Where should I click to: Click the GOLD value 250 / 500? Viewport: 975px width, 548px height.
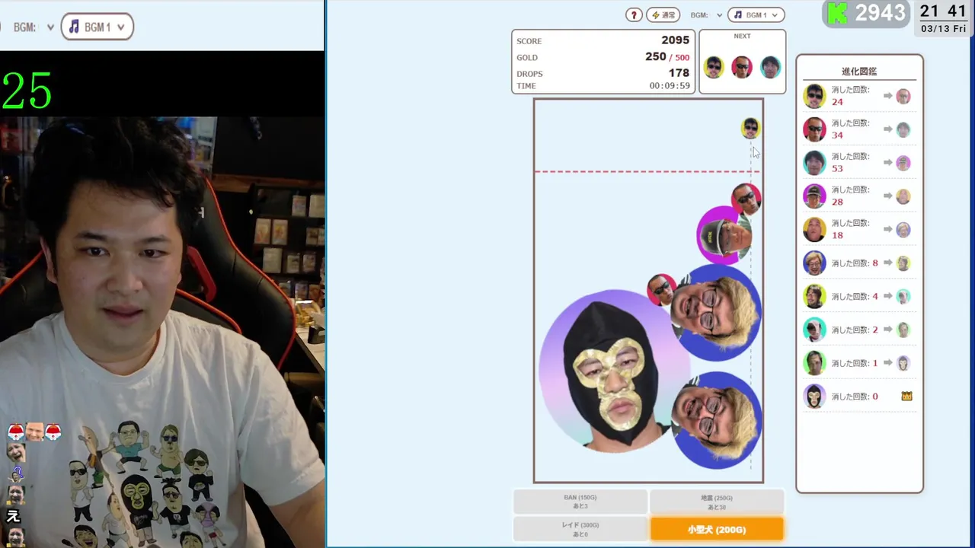[x=667, y=57]
